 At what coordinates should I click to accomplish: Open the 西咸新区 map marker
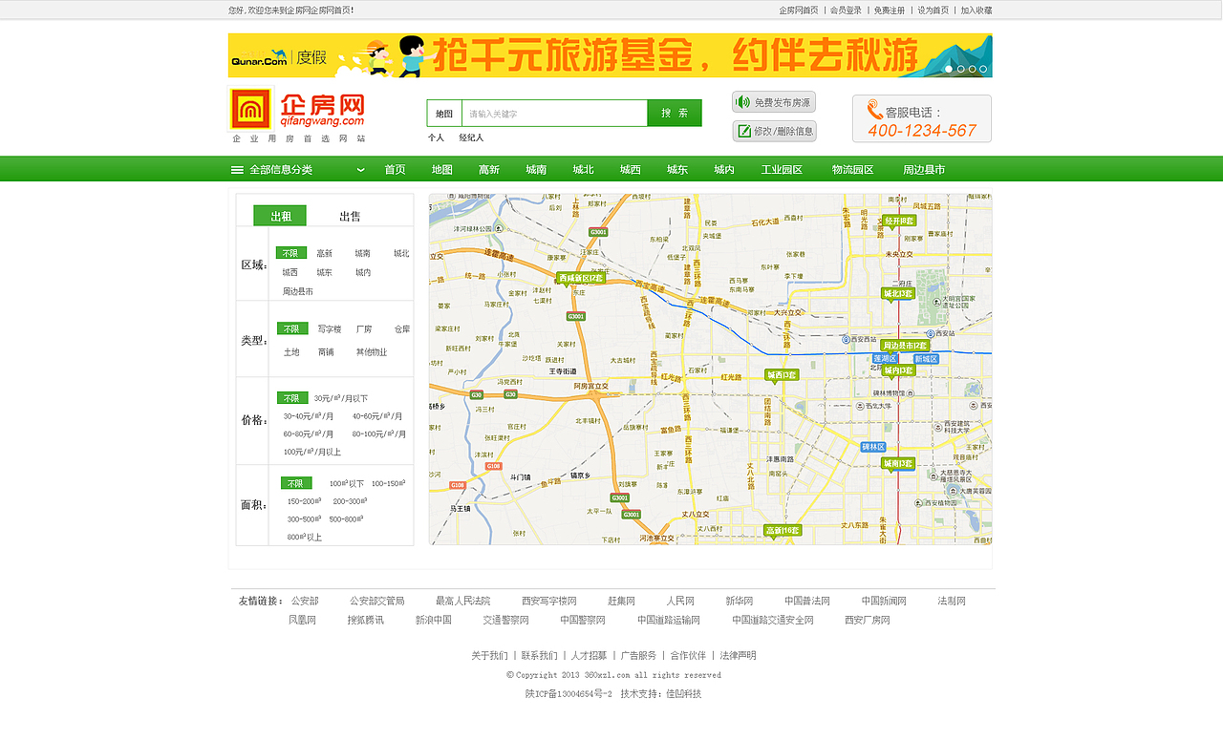(581, 279)
